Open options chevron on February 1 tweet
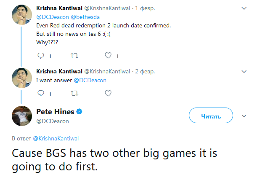The image size is (260, 175). coord(244,8)
